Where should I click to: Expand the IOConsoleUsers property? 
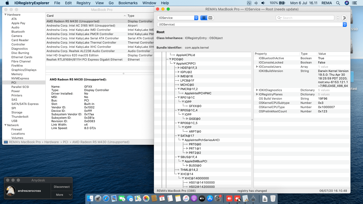(257, 67)
